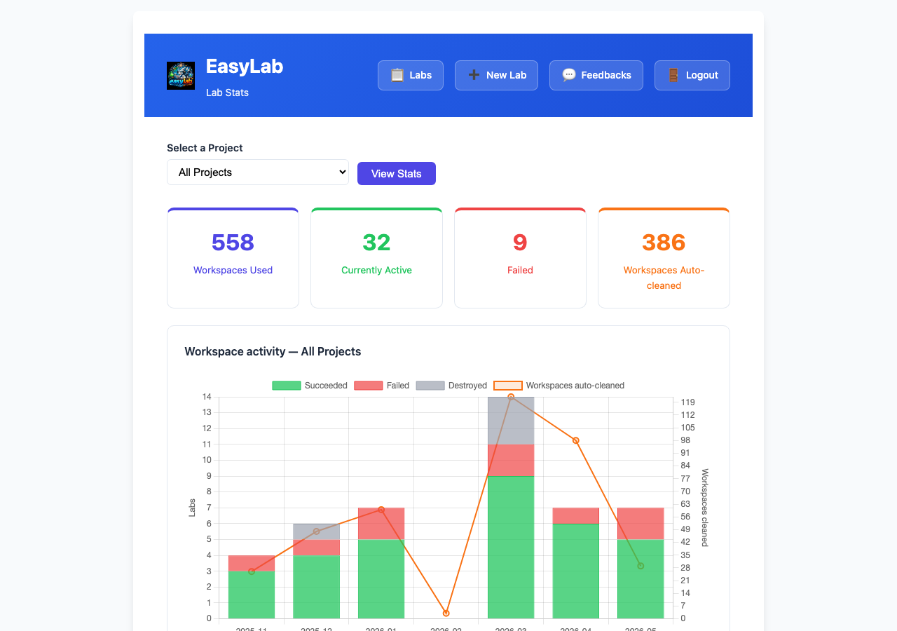The height and width of the screenshot is (631, 897).
Task: Open the Labs page
Action: tap(411, 75)
